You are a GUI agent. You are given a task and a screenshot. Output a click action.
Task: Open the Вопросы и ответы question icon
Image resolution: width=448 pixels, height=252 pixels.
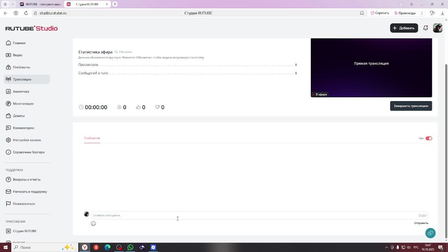coord(8,180)
